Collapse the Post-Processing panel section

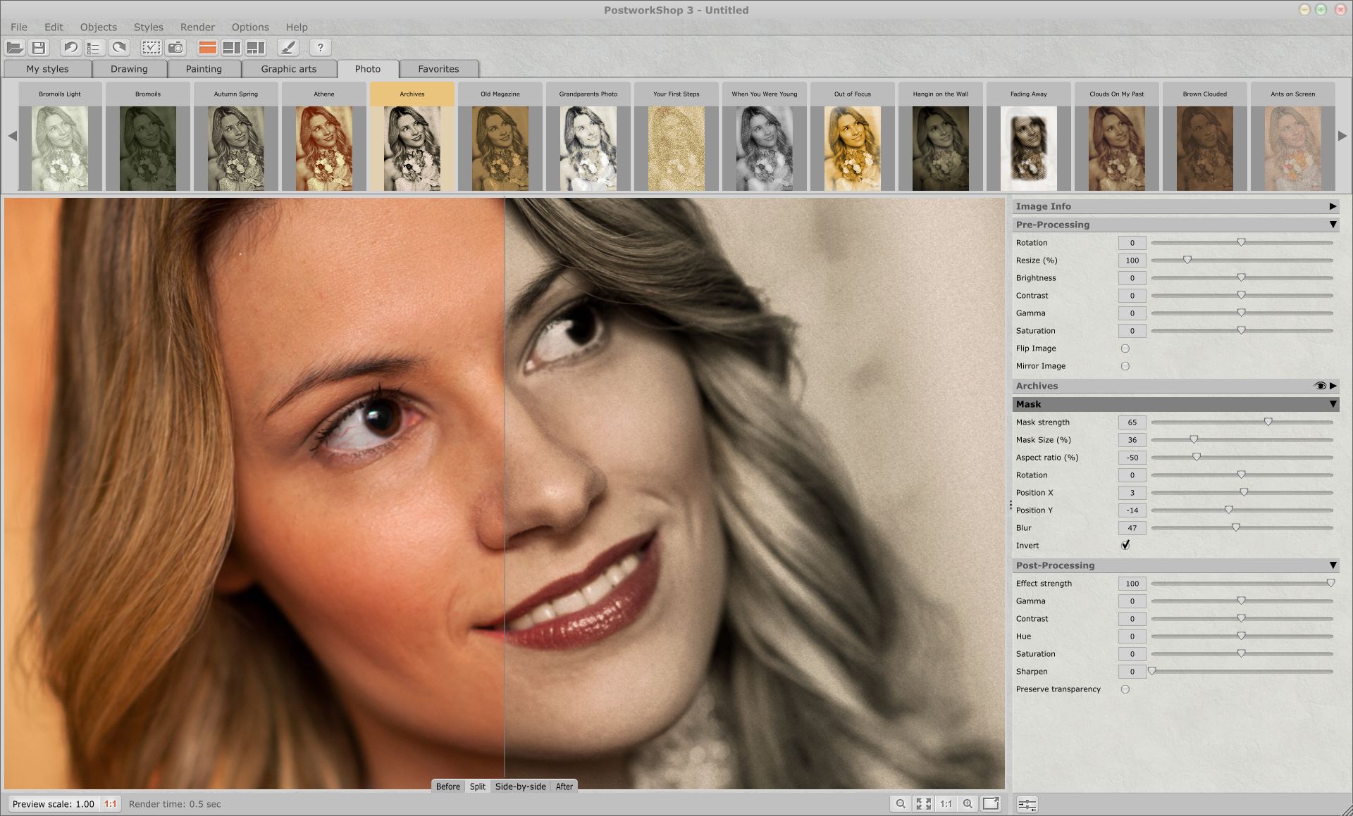pyautogui.click(x=1337, y=565)
